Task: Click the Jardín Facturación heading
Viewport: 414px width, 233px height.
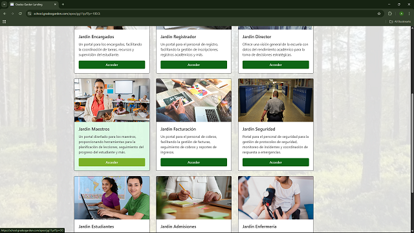Action: pos(179,129)
